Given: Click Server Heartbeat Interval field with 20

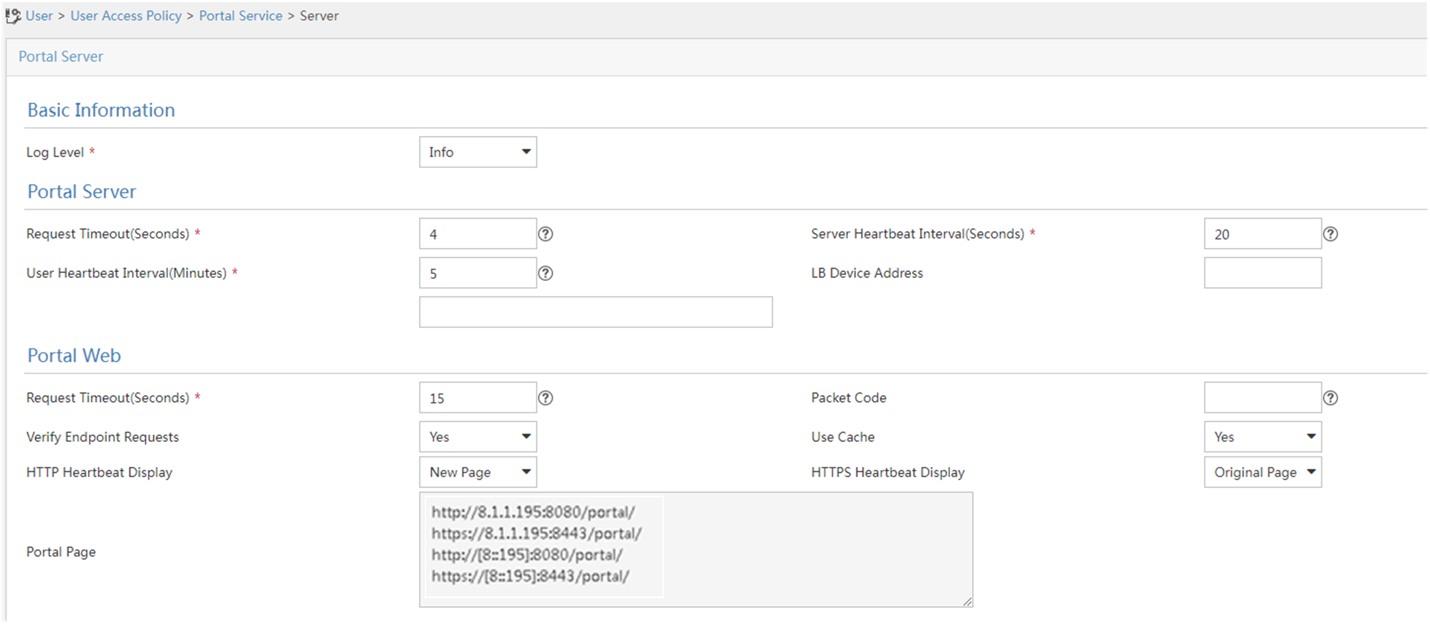Looking at the screenshot, I should click(1263, 234).
